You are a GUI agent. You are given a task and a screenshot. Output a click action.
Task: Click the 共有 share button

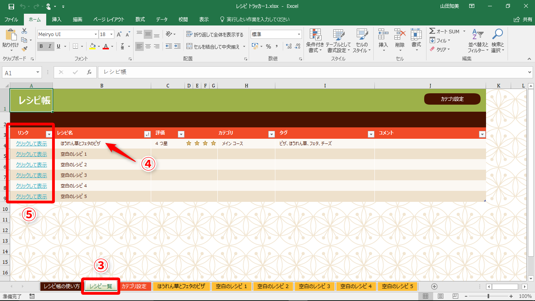(x=523, y=19)
